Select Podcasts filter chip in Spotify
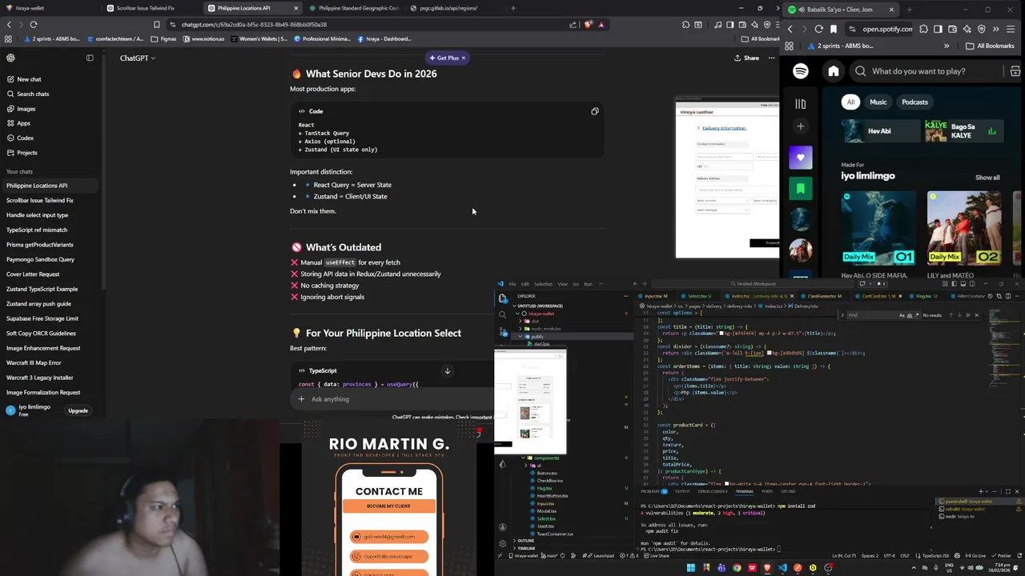This screenshot has height=576, width=1025. (x=914, y=102)
